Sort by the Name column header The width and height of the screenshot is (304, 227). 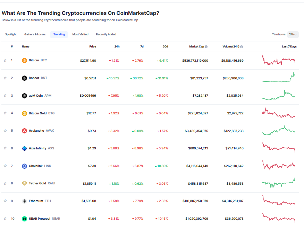click(26, 46)
